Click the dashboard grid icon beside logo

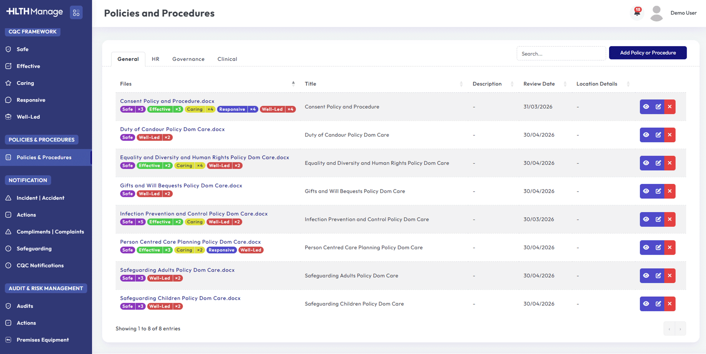(76, 13)
